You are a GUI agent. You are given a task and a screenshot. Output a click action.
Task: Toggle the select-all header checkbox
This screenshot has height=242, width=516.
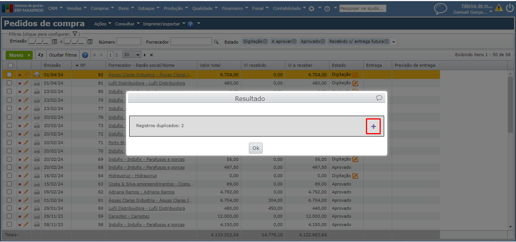[10, 65]
